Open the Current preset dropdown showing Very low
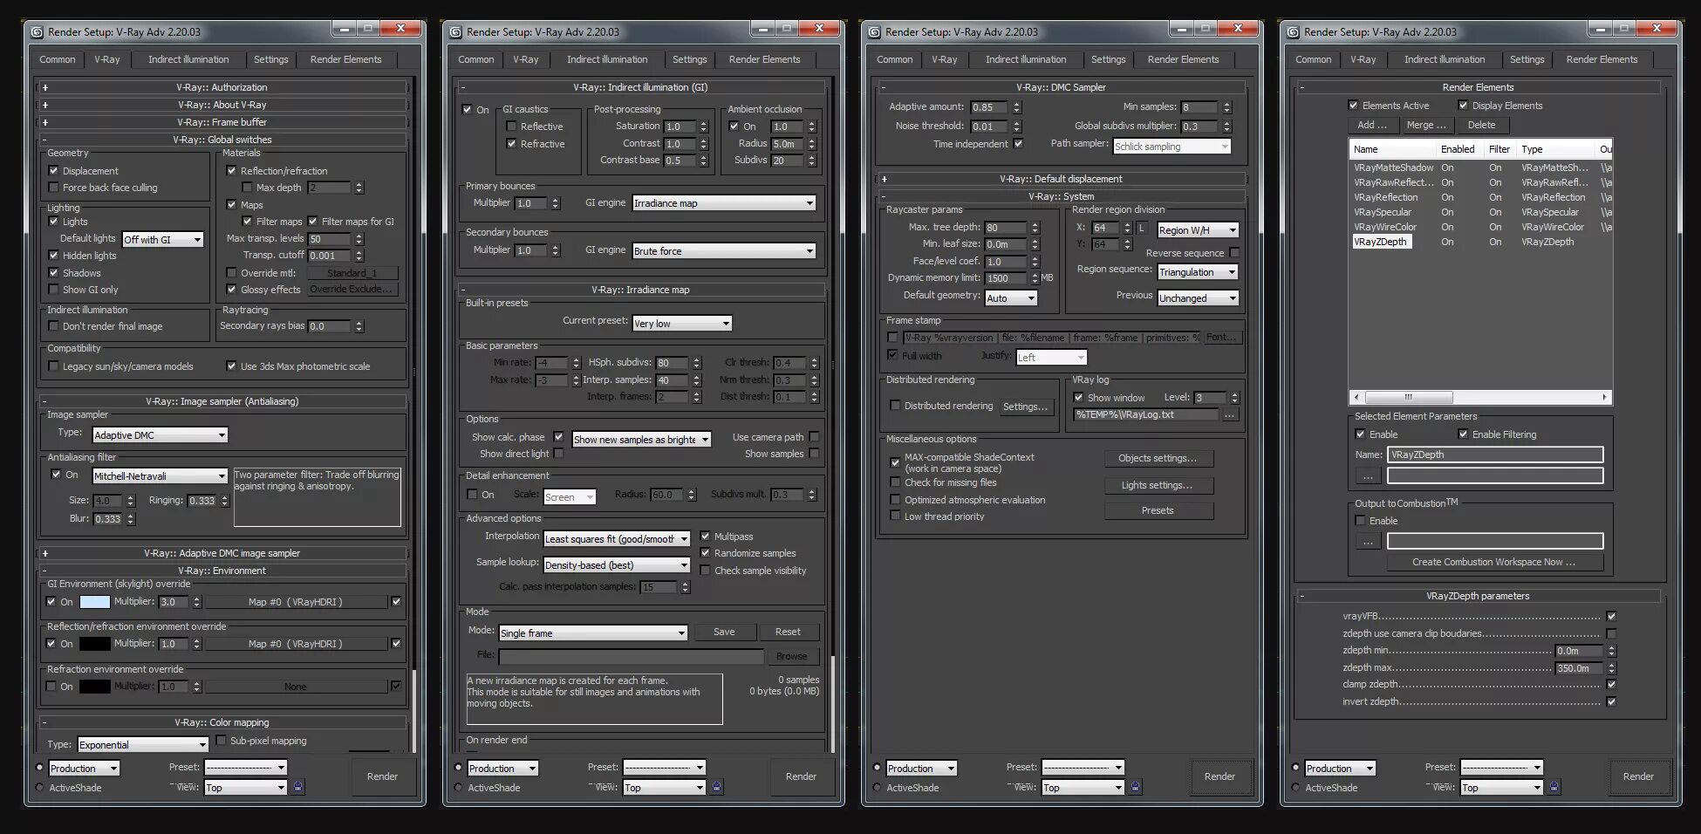The width and height of the screenshot is (1701, 834). click(x=682, y=324)
